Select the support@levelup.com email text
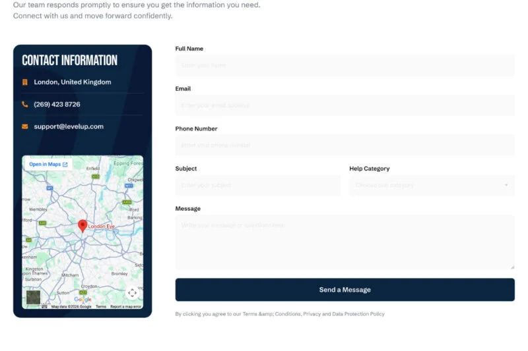528x351 pixels. tap(69, 126)
